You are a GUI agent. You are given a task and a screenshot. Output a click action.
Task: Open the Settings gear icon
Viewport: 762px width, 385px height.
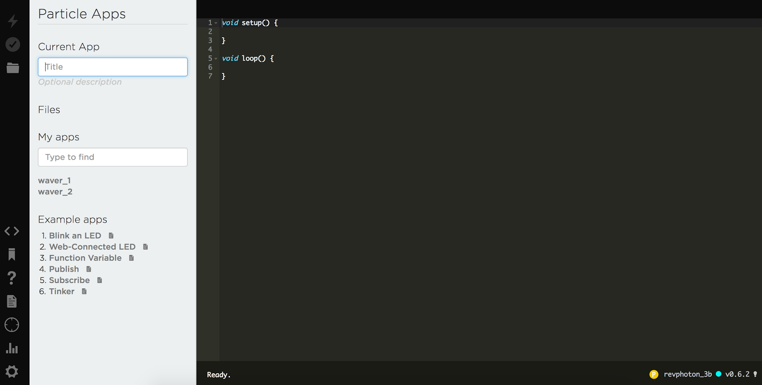coord(12,371)
